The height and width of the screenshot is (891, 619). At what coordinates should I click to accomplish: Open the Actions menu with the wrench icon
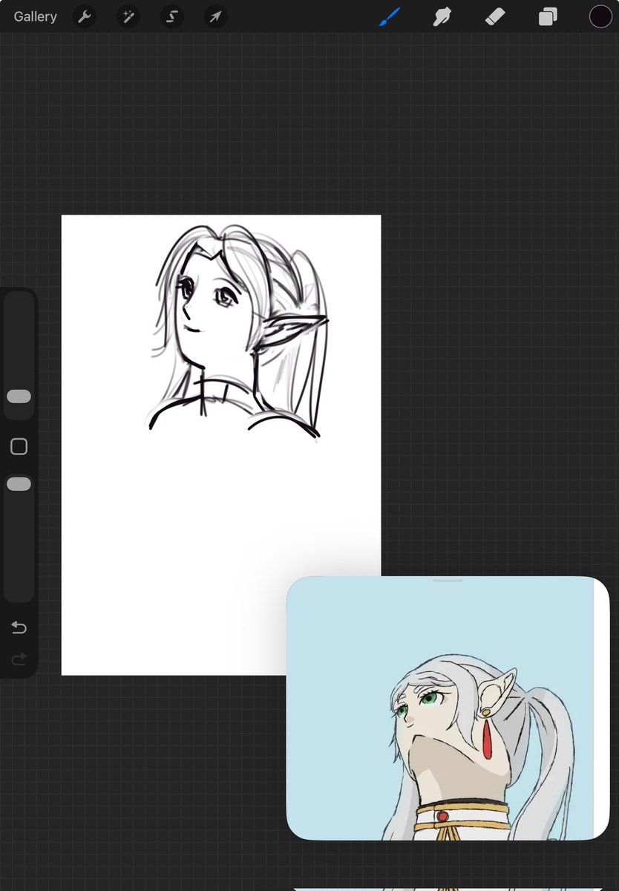[84, 16]
